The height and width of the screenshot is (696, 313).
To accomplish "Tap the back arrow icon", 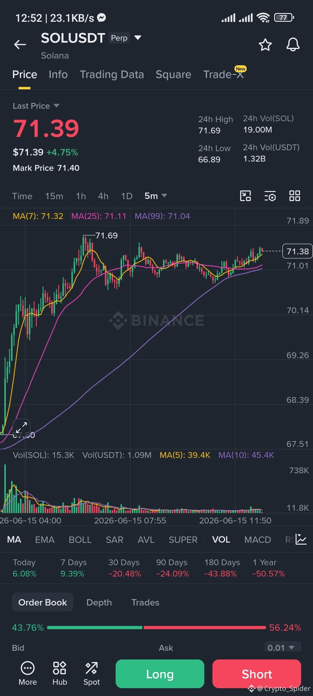I will click(20, 44).
